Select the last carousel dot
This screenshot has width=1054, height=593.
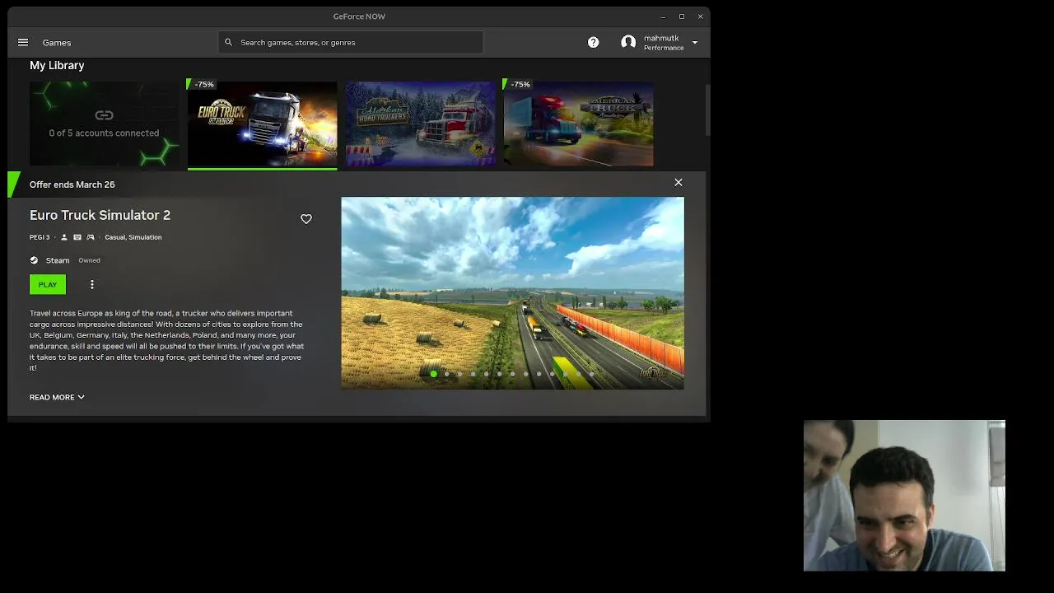(591, 374)
